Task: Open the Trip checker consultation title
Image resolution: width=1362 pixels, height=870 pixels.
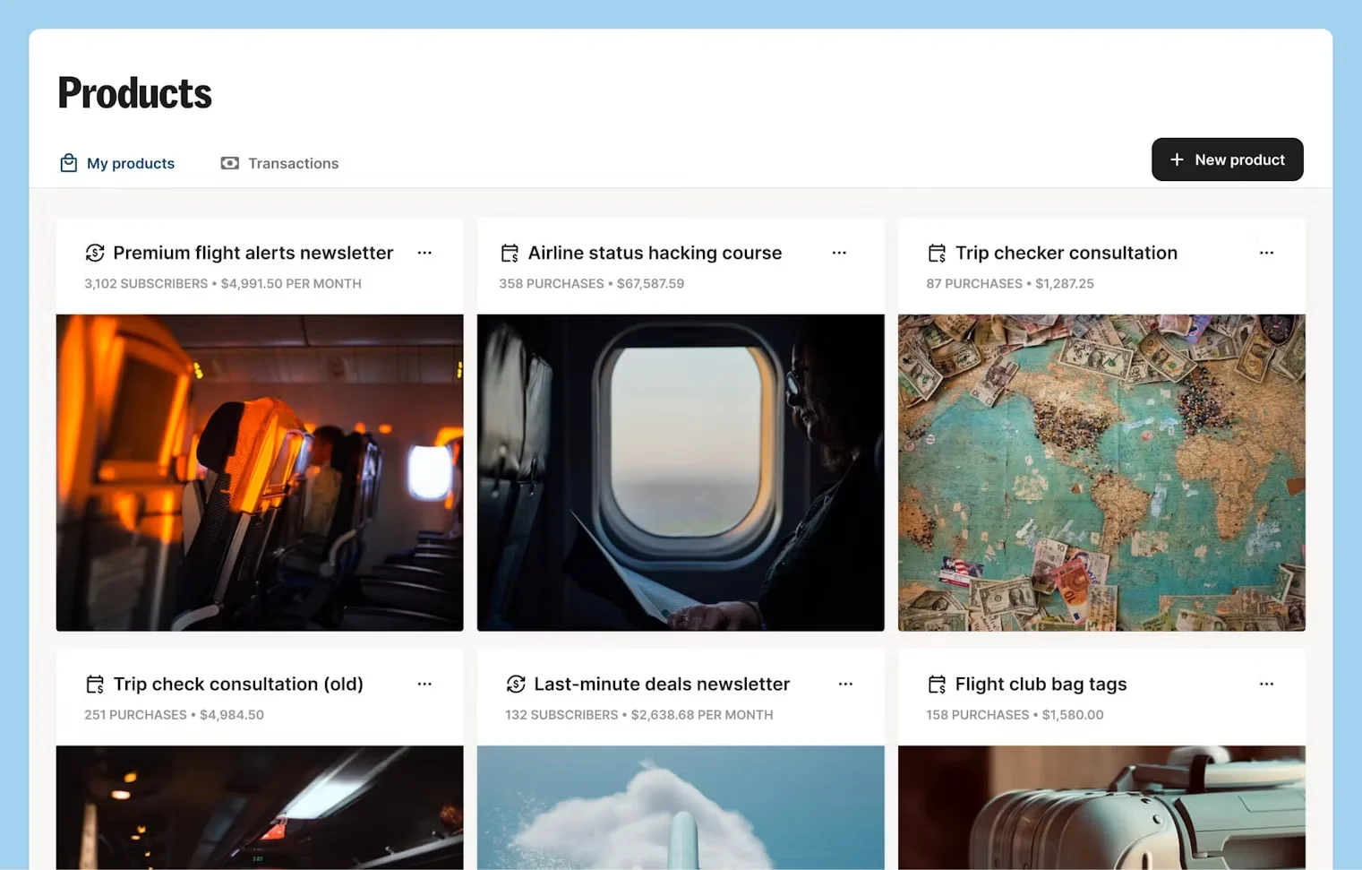Action: click(x=1066, y=253)
